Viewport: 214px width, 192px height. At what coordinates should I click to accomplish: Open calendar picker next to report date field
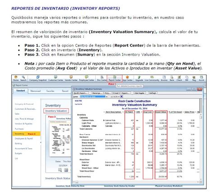tap(121, 97)
